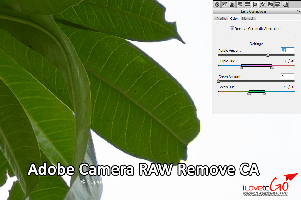
Task: Open the Tone Curve panel icon
Action: point(225,4)
